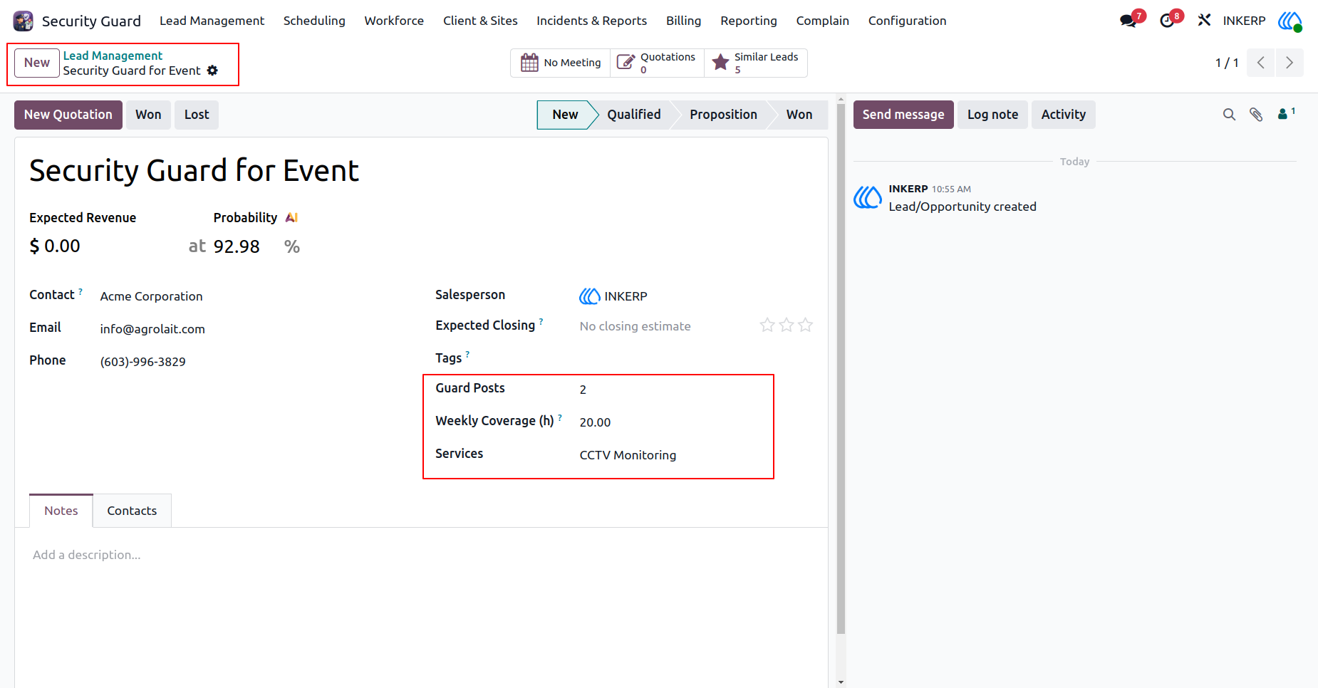
Task: Open the chat messages icon with badge 7
Action: pos(1128,21)
